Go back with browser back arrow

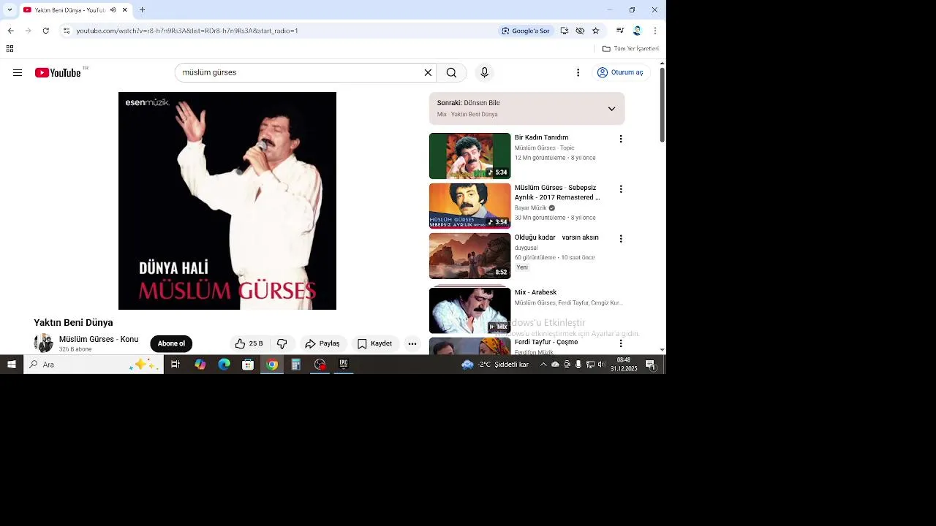click(x=10, y=31)
